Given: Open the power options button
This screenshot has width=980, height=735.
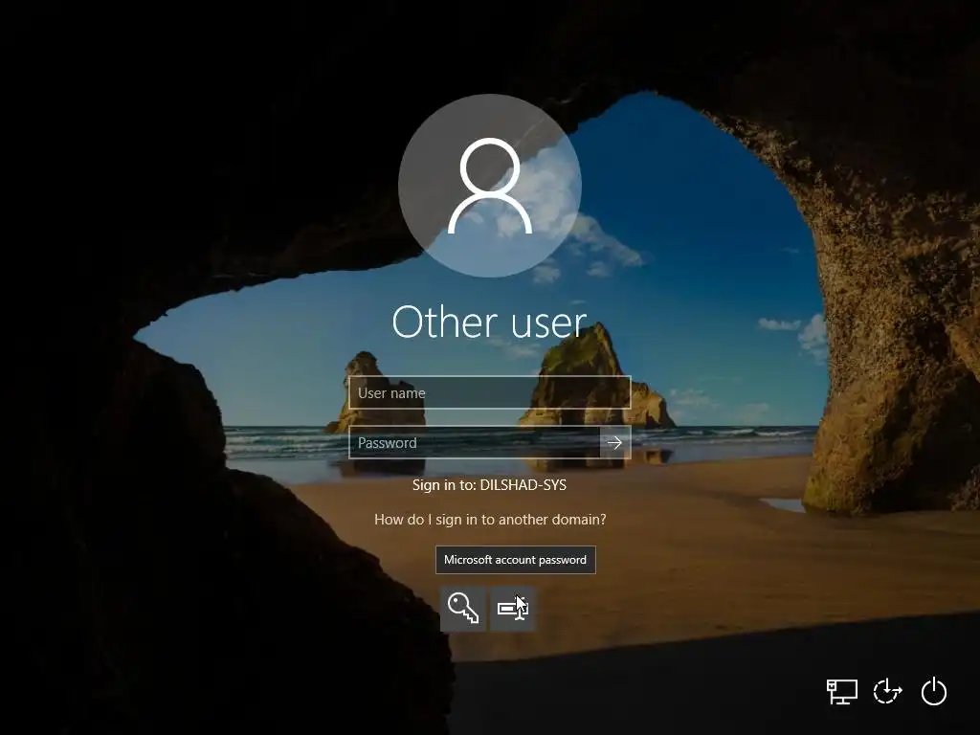Looking at the screenshot, I should (934, 691).
